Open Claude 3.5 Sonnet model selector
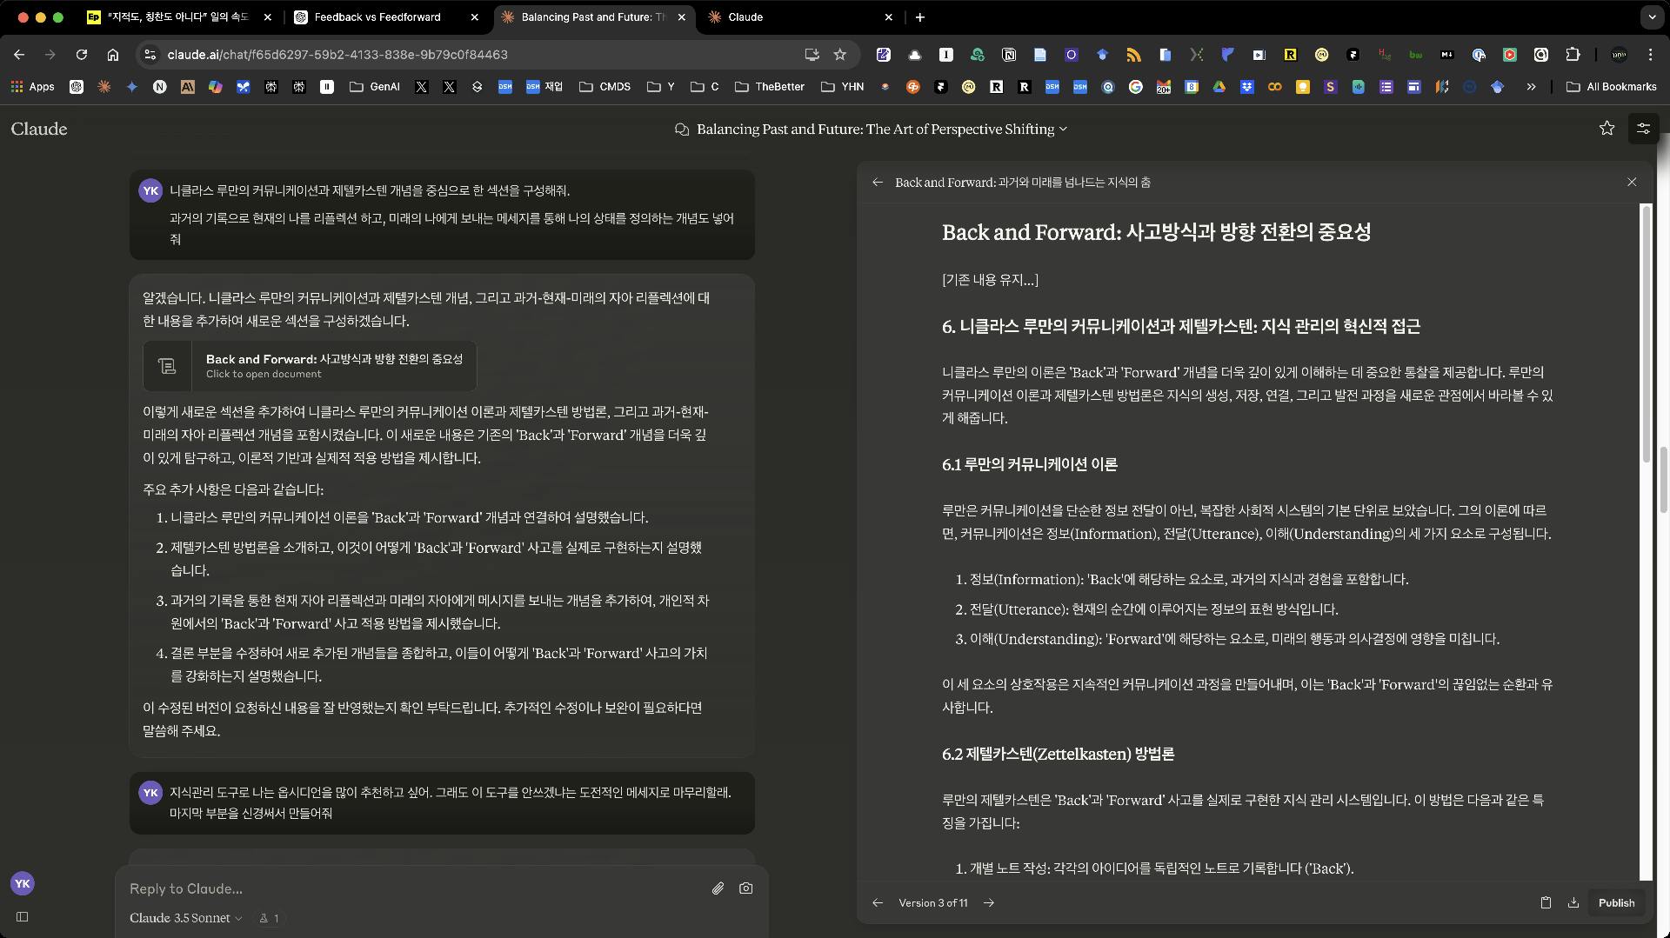Viewport: 1670px width, 938px height. (x=185, y=918)
